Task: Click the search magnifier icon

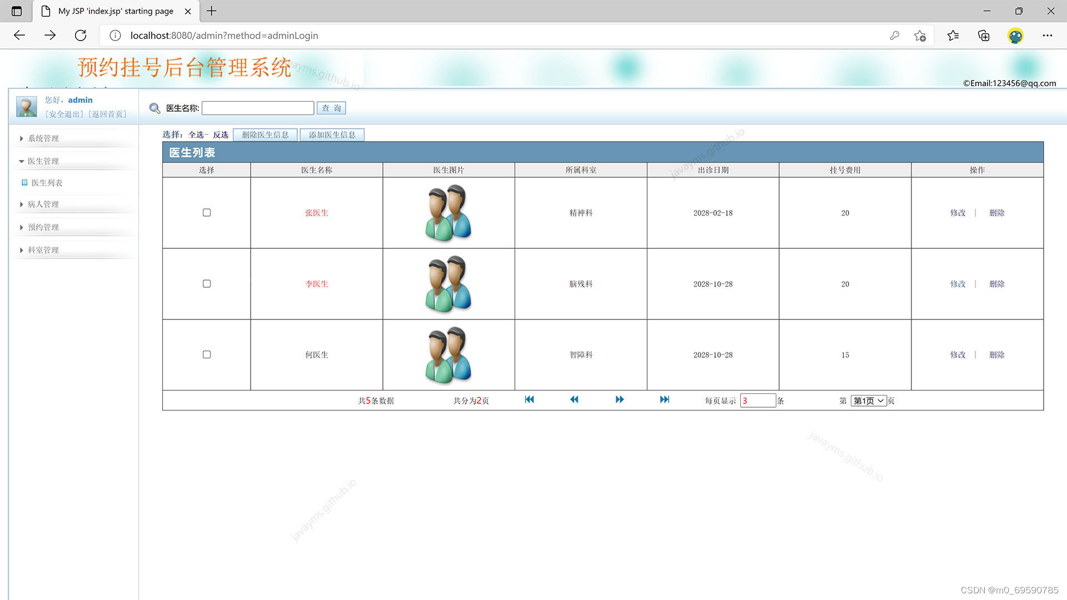Action: [x=154, y=108]
